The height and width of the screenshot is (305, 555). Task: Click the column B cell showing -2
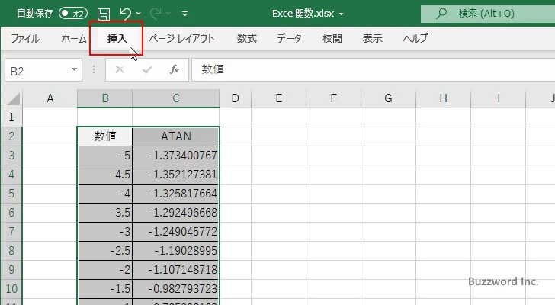pos(104,270)
